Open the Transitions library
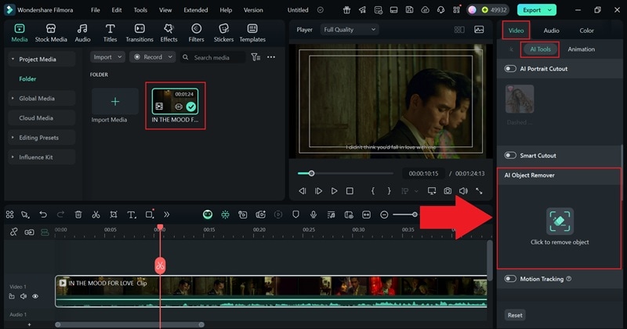 pyautogui.click(x=140, y=33)
